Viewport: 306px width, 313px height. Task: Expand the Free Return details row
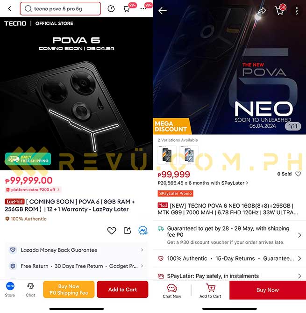(x=77, y=266)
